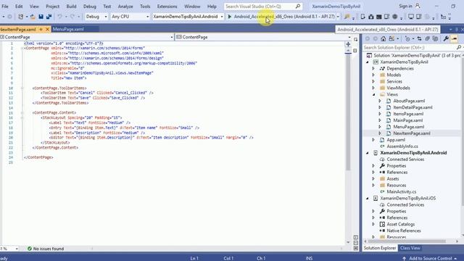Select AssemblyInfo.cs file
The height and width of the screenshot is (261, 464).
click(x=402, y=146)
